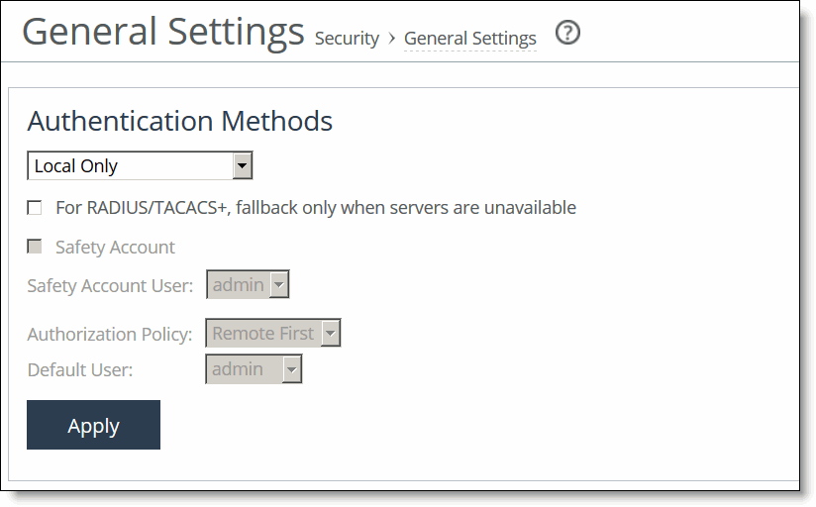The height and width of the screenshot is (507, 816).
Task: Click the Local Only dropdown arrow
Action: click(x=242, y=165)
